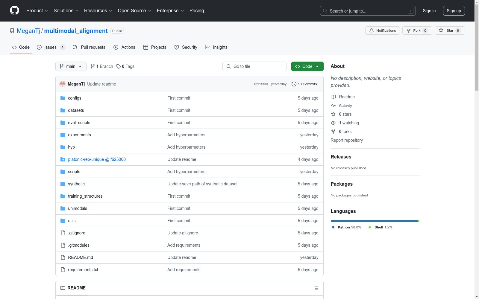Click the Go to file input

coord(254,66)
